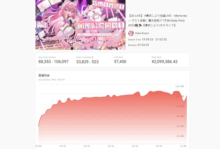
Task: Click the 20:50 label on the chart time axis
Action: (159, 146)
